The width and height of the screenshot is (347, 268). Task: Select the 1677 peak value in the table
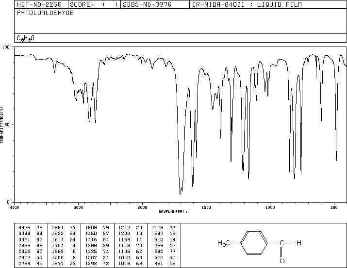58,264
